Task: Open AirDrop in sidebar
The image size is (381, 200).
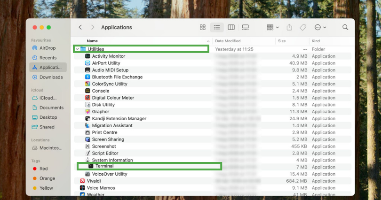Action: (x=48, y=48)
